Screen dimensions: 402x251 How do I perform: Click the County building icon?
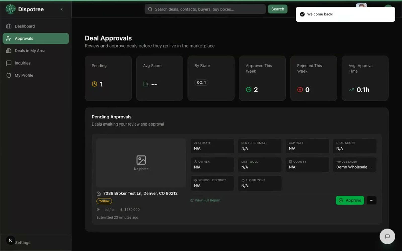(x=290, y=162)
